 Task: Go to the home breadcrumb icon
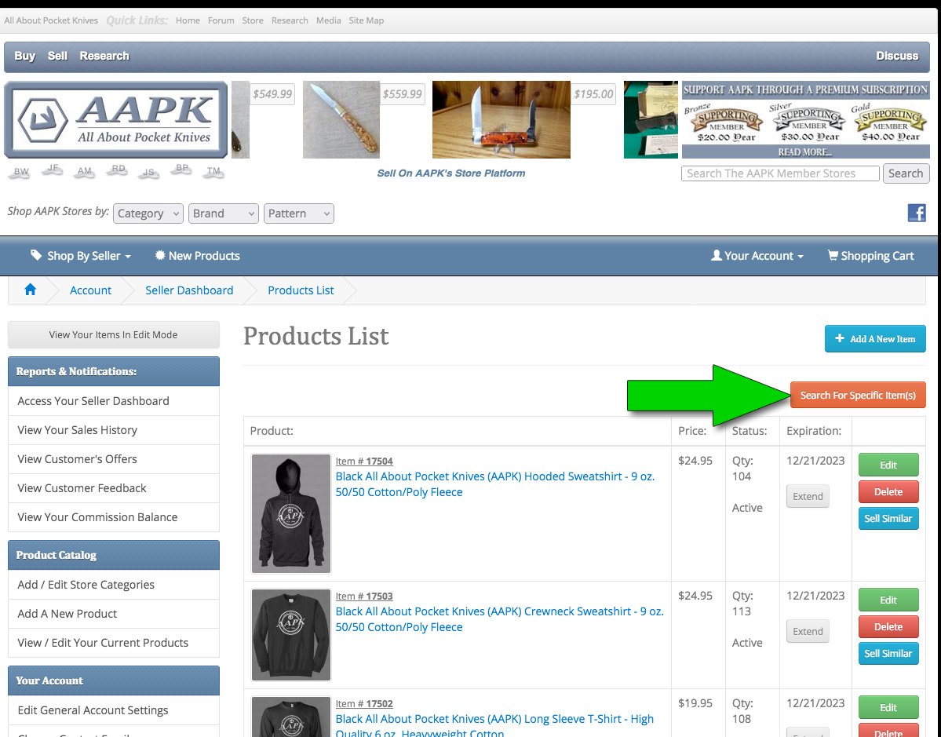click(x=30, y=290)
